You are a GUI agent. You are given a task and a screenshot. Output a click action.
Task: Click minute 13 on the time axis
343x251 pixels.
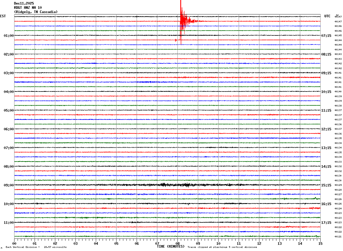(x=280, y=243)
